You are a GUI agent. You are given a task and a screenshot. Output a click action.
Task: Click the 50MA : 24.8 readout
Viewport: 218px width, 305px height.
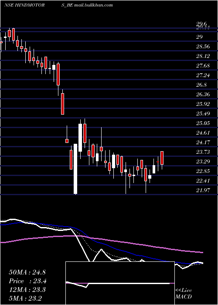tap(27, 272)
